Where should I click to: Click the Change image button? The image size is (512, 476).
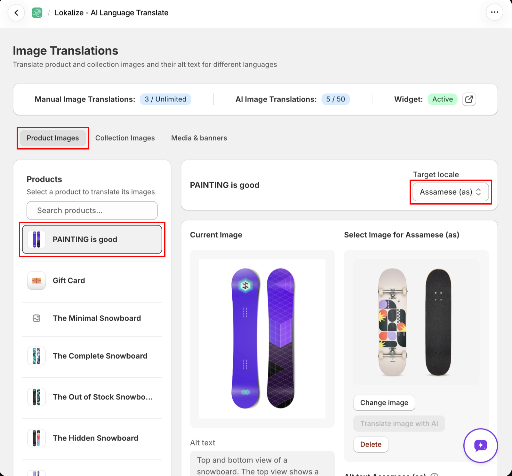[384, 403]
